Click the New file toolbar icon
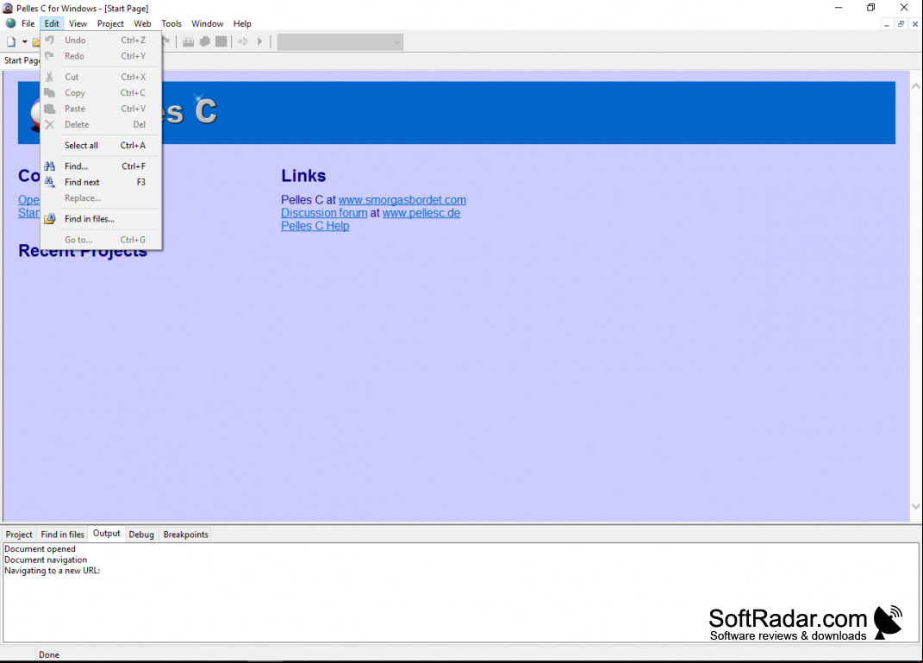 click(11, 41)
